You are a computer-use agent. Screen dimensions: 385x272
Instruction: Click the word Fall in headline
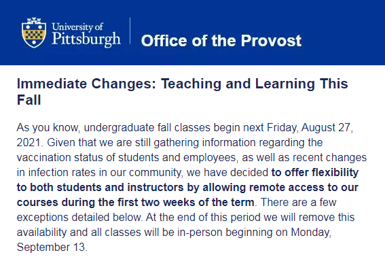click(x=29, y=100)
